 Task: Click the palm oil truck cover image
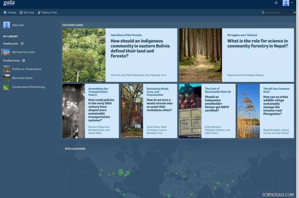[x=190, y=111]
